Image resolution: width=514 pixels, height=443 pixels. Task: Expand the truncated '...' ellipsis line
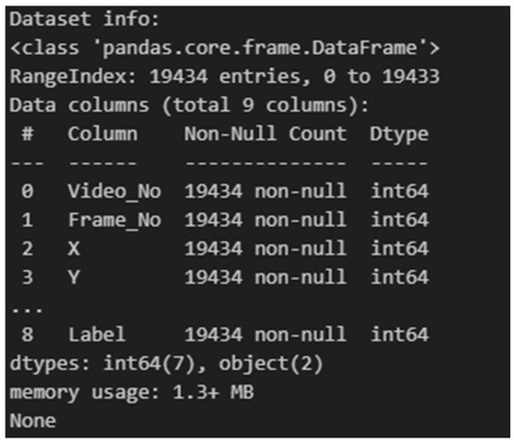point(26,311)
